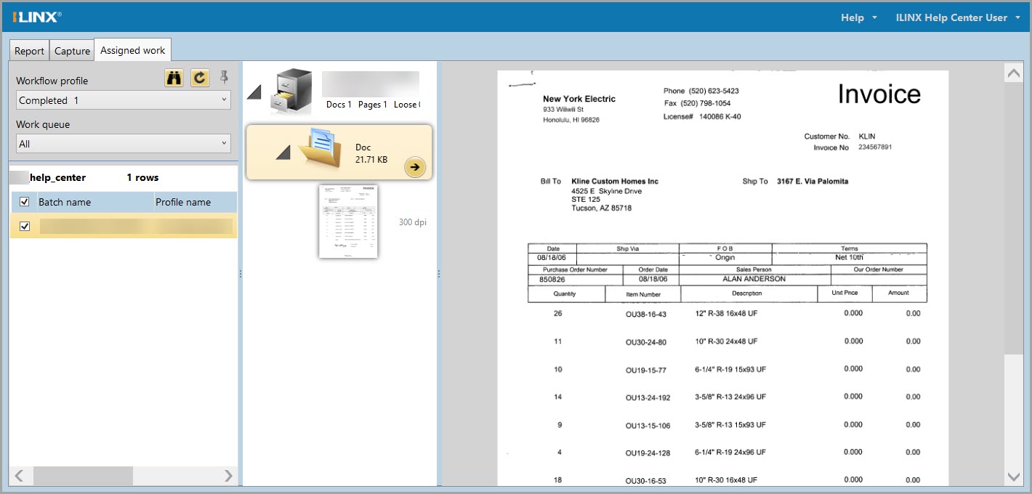Open the ILINX Help Center User menu
This screenshot has width=1032, height=494.
coord(957,17)
